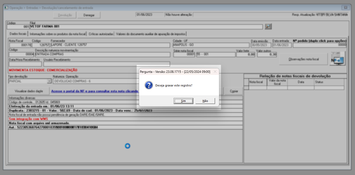Select the 'Efetivação da entrada em' line
This screenshot has width=355, height=175.
coord(125,106)
